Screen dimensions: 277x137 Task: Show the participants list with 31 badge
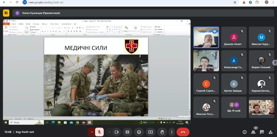tap(253, 132)
